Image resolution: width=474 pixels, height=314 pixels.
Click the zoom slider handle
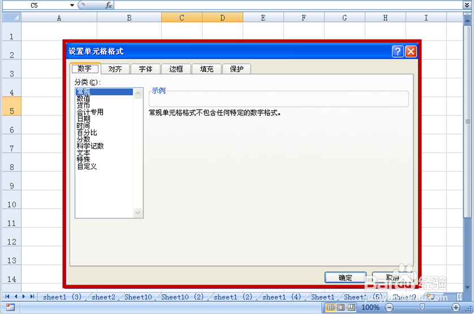tap(423, 307)
